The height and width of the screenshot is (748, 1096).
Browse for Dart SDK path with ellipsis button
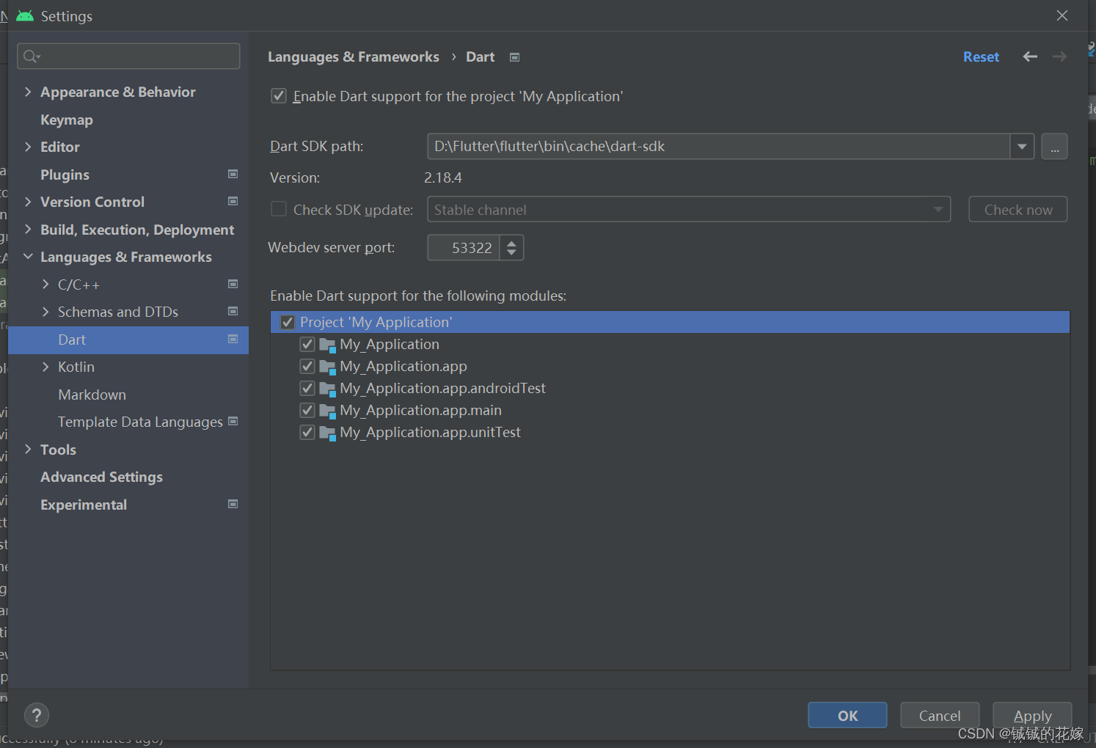[x=1054, y=147]
